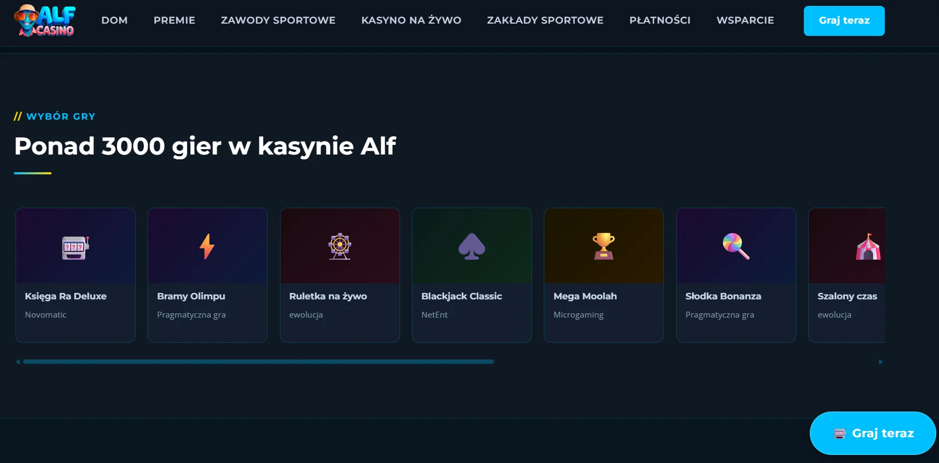
Task: Click the Alf Casino logo
Action: pyautogui.click(x=45, y=20)
